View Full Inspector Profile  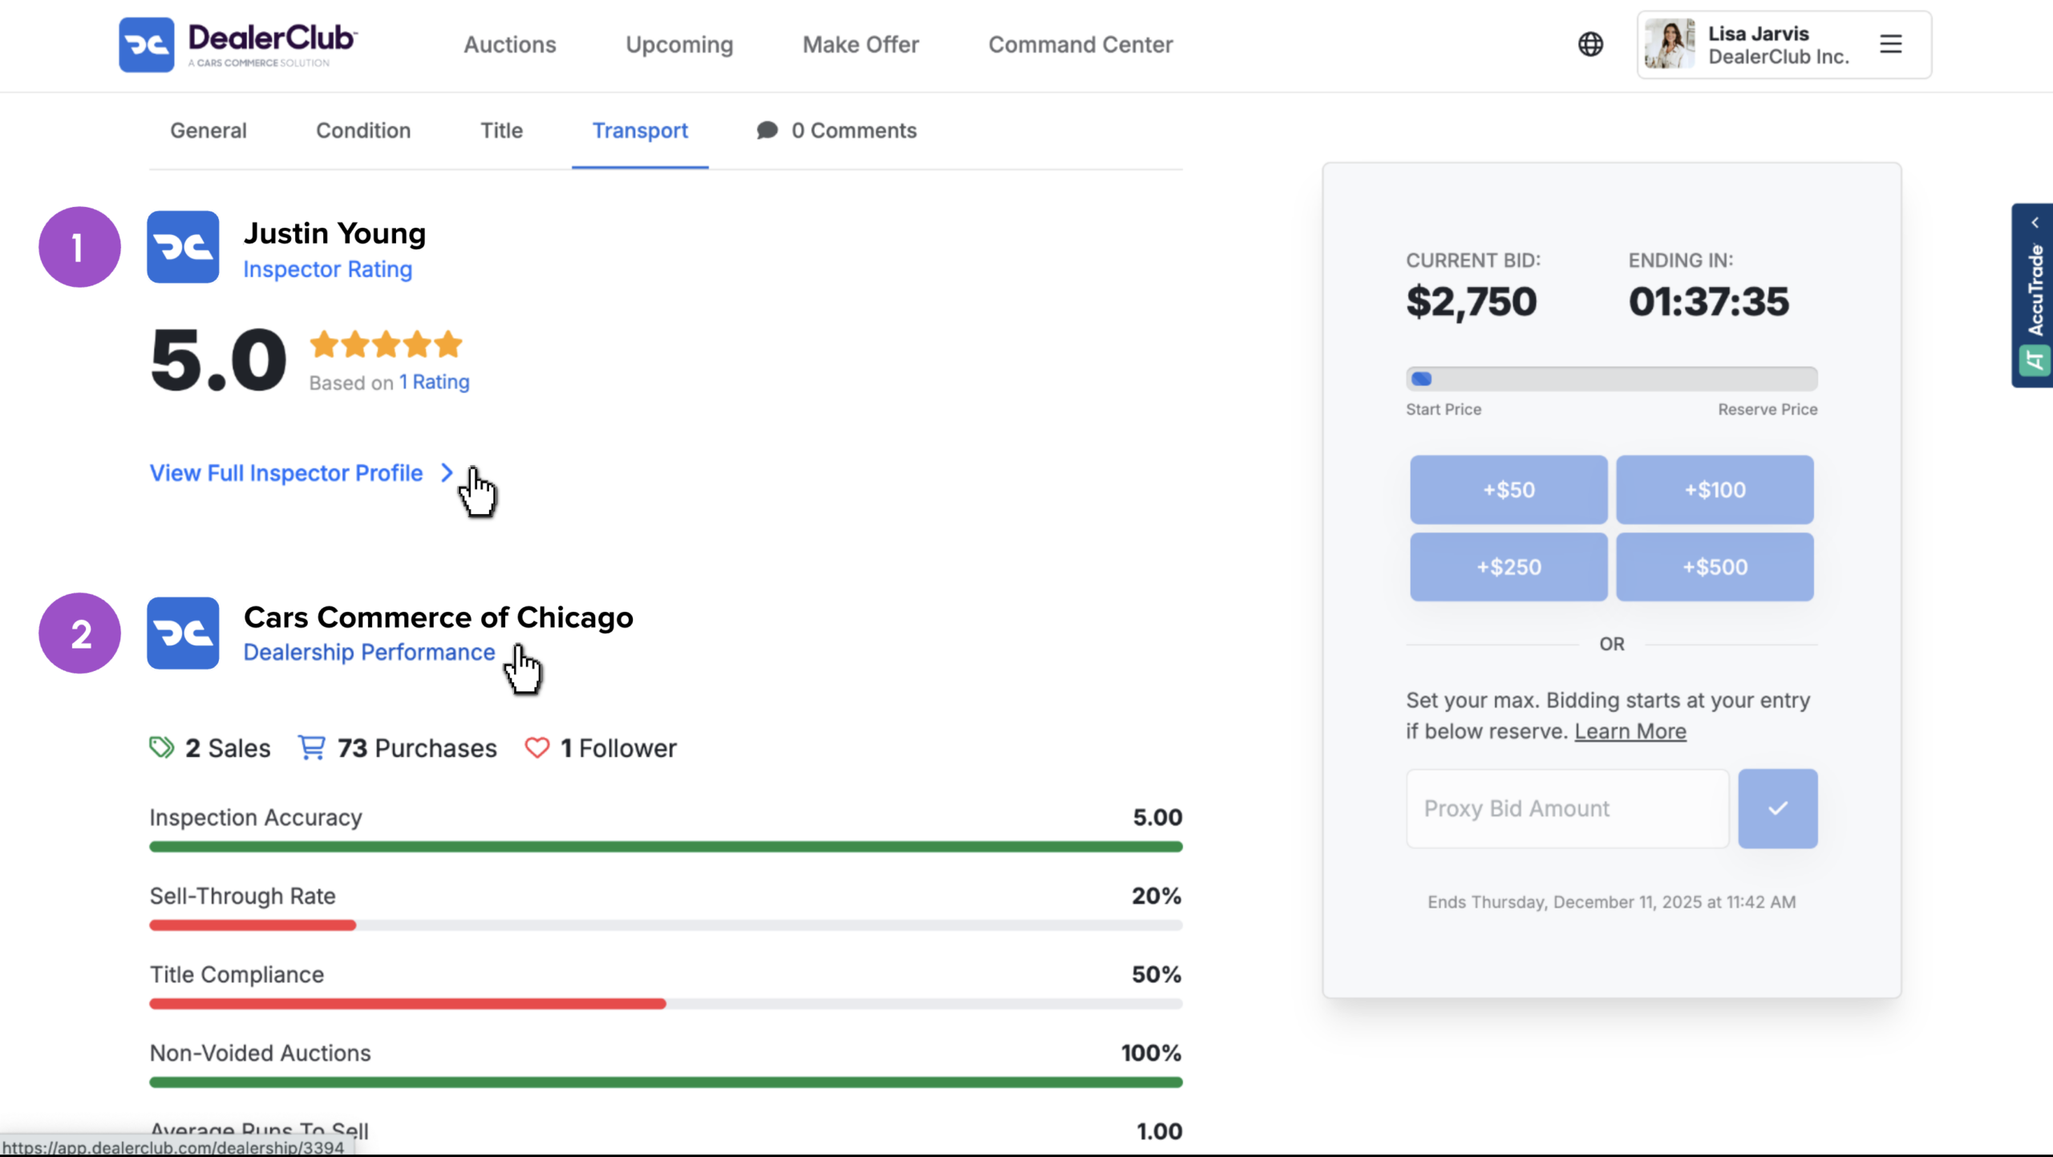pos(286,473)
